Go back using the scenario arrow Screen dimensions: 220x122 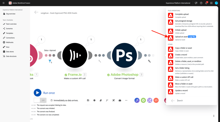tap(36, 12)
